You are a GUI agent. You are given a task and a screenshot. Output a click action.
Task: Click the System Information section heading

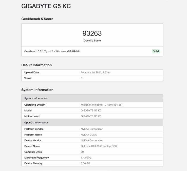coord(37,90)
